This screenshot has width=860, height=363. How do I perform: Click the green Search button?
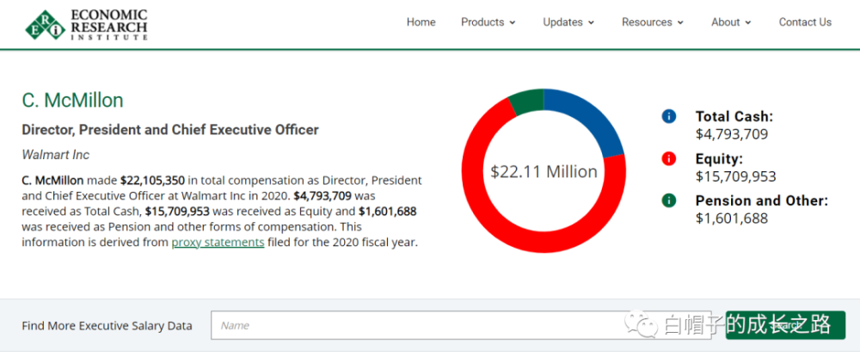(785, 325)
